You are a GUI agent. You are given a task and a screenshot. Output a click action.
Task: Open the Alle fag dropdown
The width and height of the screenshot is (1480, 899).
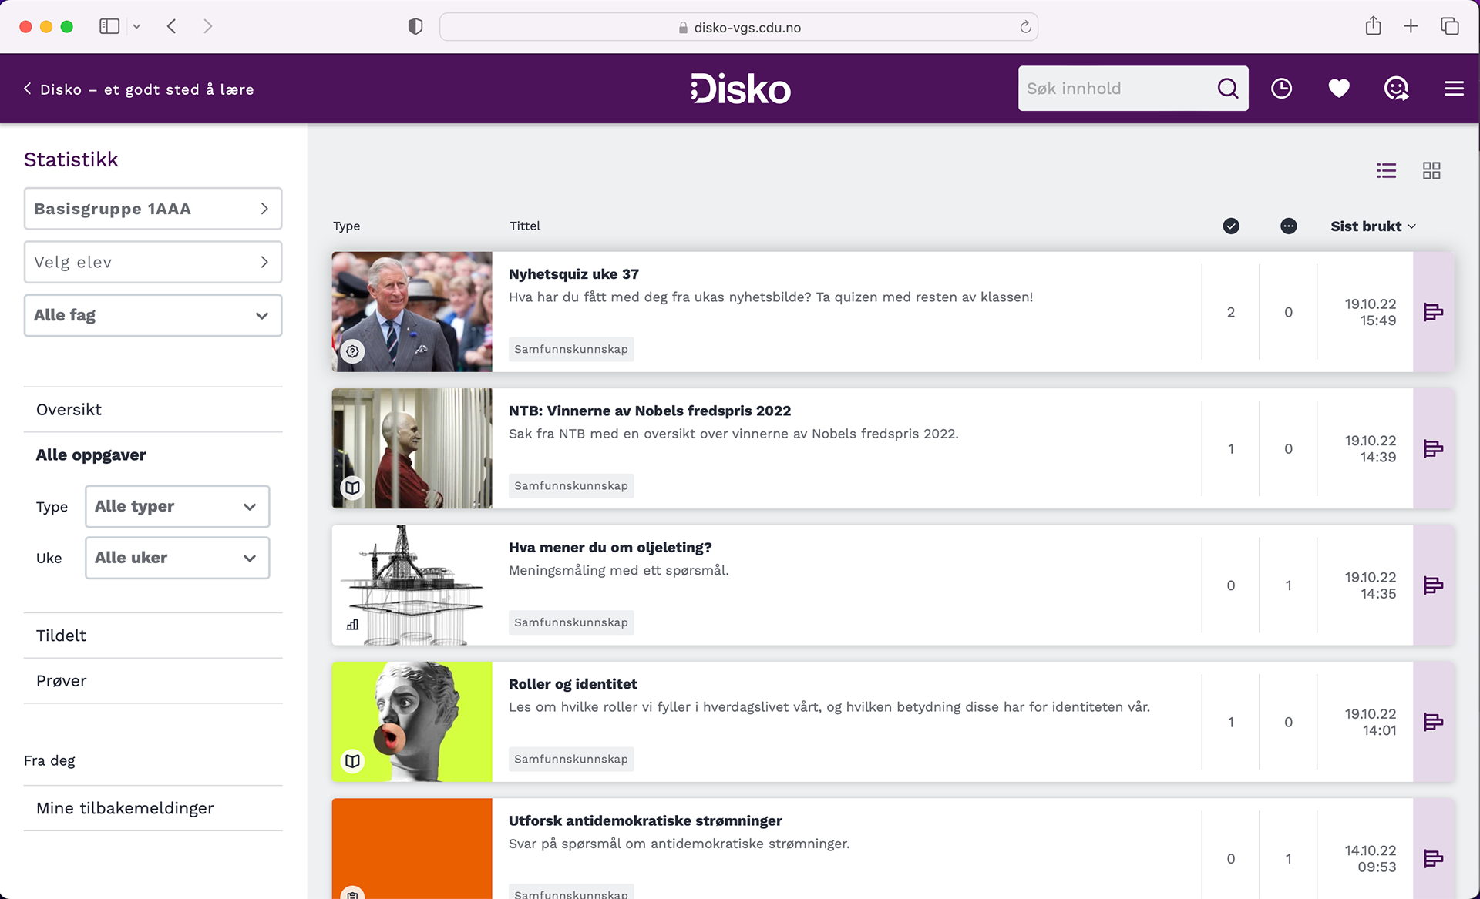click(x=153, y=315)
